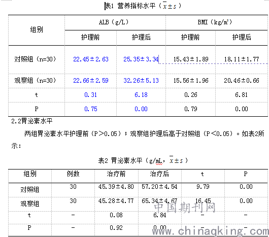The image size is (269, 237).
Task: Click the heading 2.2胃泌素水平
Action: pyautogui.click(x=32, y=121)
